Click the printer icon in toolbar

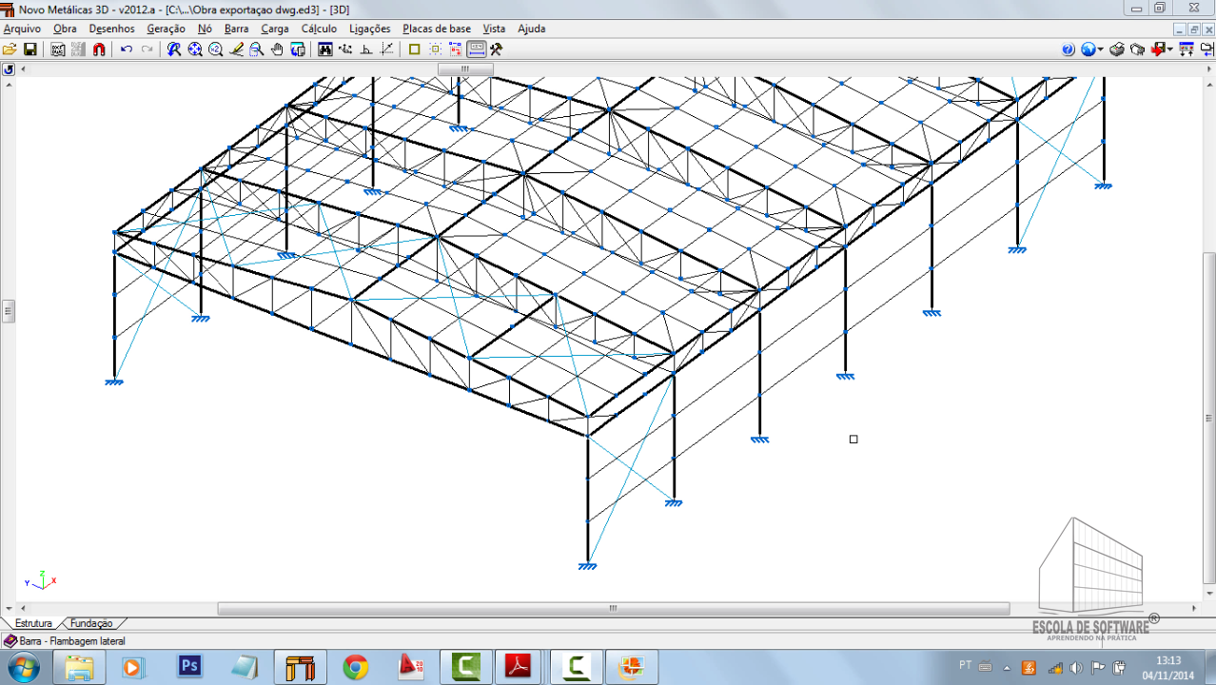[1117, 49]
